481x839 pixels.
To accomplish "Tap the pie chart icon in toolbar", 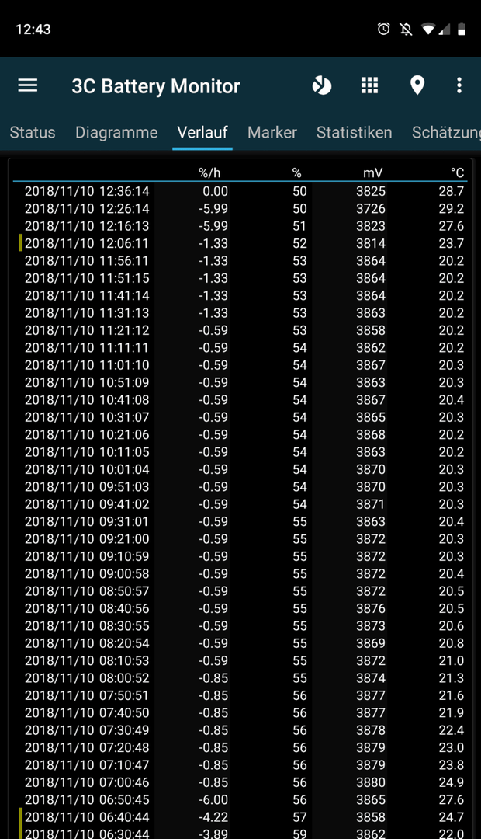I will (x=322, y=85).
